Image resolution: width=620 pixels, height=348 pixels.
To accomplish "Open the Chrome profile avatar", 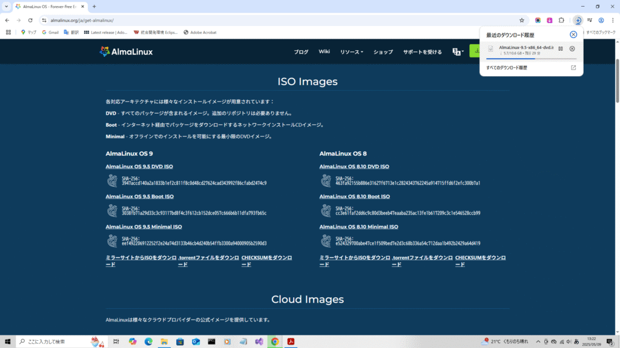I will 601,20.
